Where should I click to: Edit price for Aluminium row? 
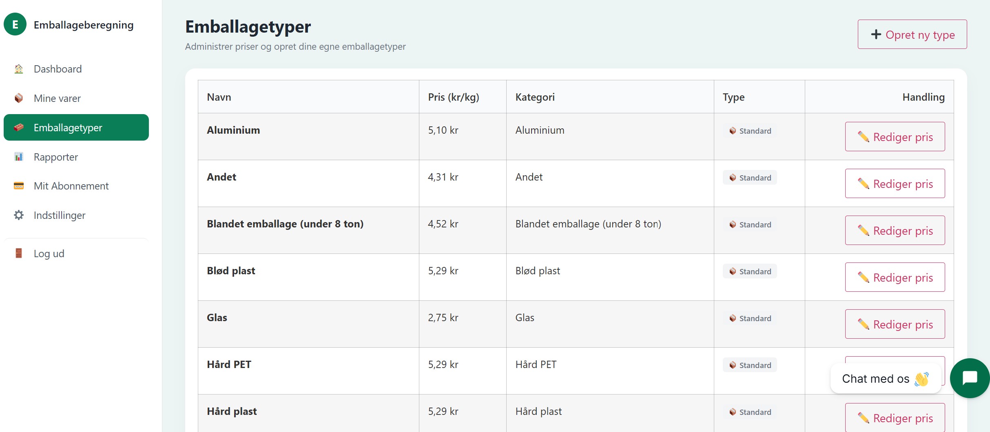(895, 137)
